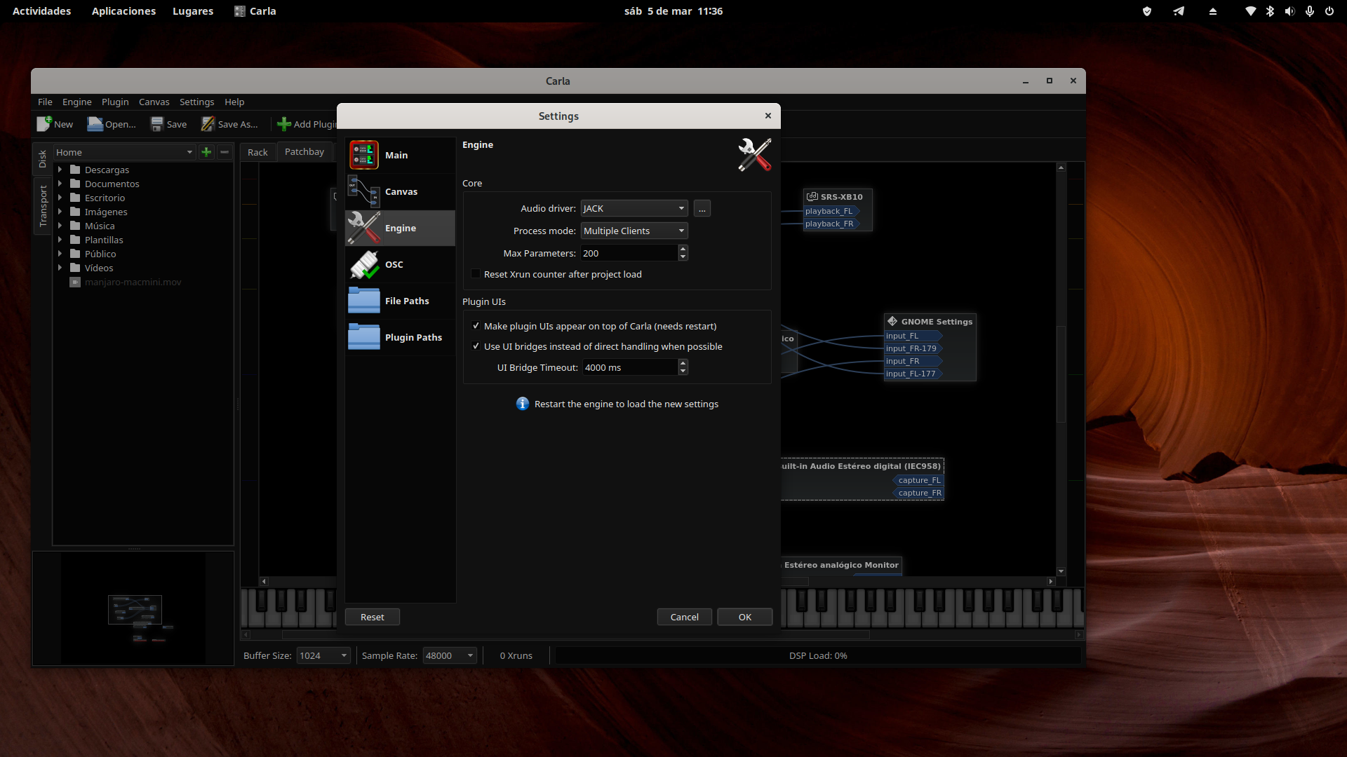Image resolution: width=1347 pixels, height=757 pixels.
Task: Open Process mode Multiple Clients dropdown
Action: tap(634, 231)
